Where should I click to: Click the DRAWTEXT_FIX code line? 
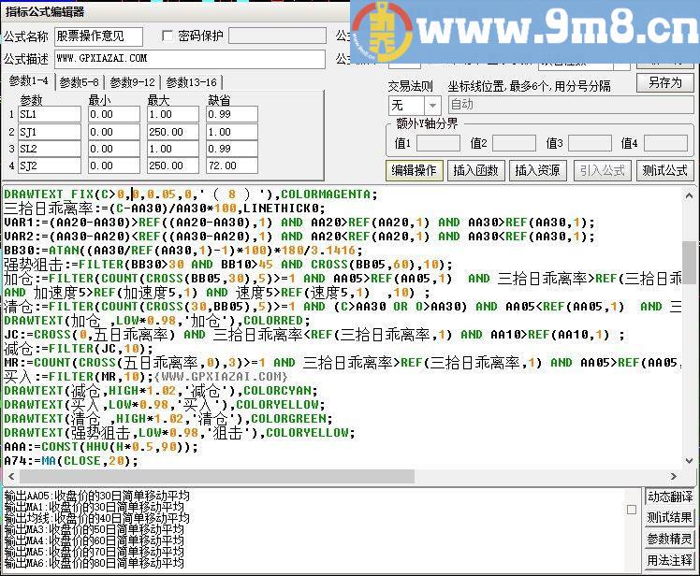pyautogui.click(x=191, y=194)
